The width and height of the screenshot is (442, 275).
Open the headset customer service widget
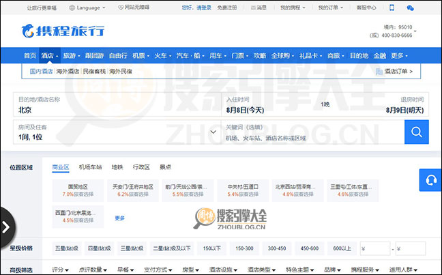(x=431, y=180)
